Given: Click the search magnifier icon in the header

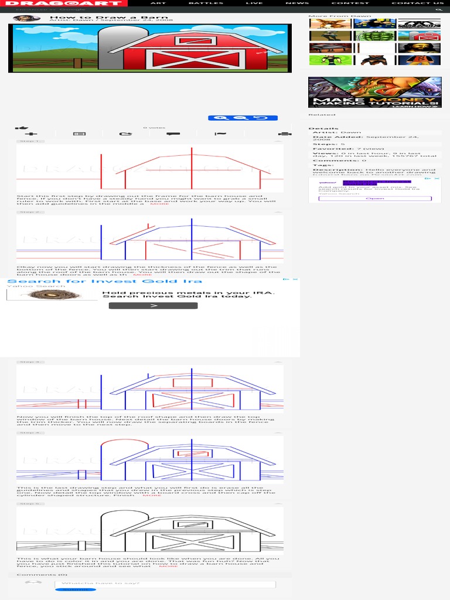Looking at the screenshot, I should [x=438, y=9].
